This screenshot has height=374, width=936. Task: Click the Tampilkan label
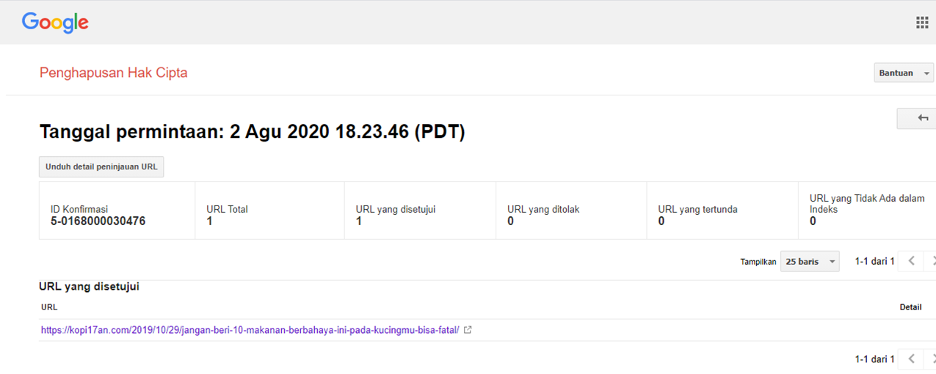(758, 262)
